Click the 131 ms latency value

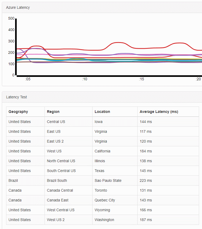[x=146, y=190]
